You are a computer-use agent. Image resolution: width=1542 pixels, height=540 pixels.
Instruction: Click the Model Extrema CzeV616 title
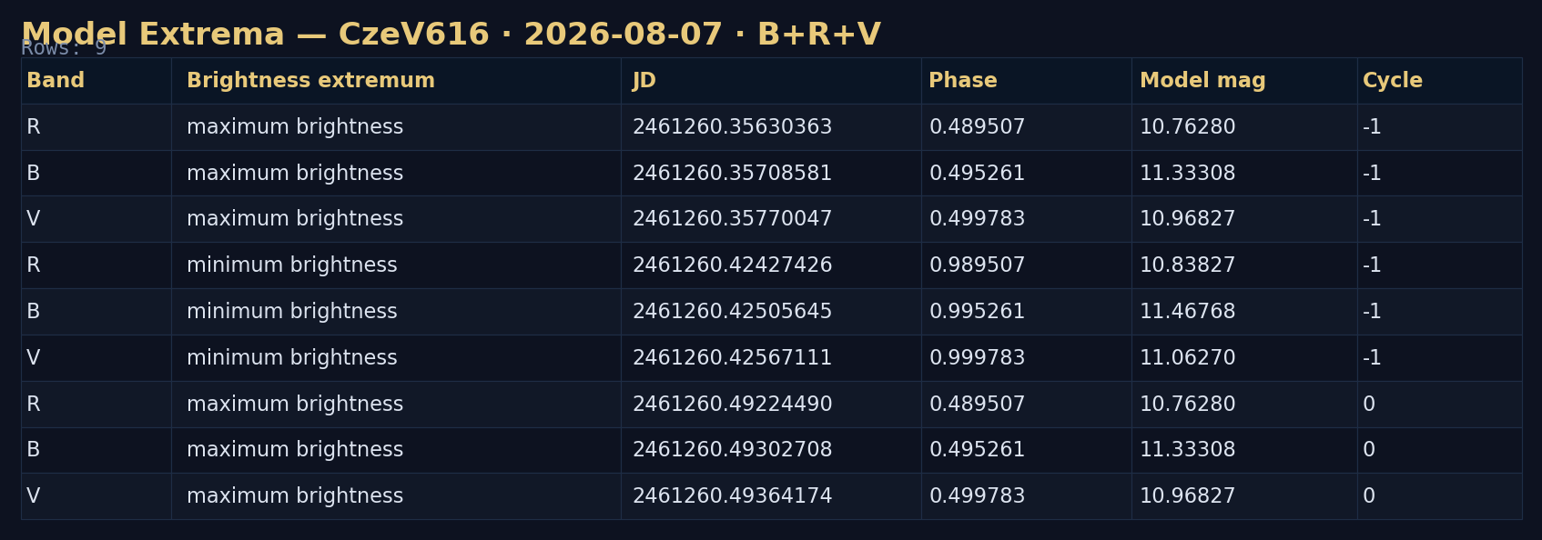pos(451,35)
